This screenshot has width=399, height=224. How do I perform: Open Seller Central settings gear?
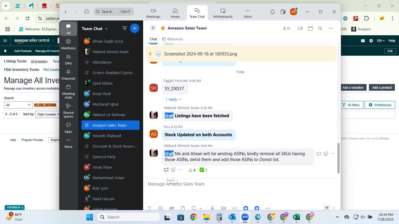point(371,41)
